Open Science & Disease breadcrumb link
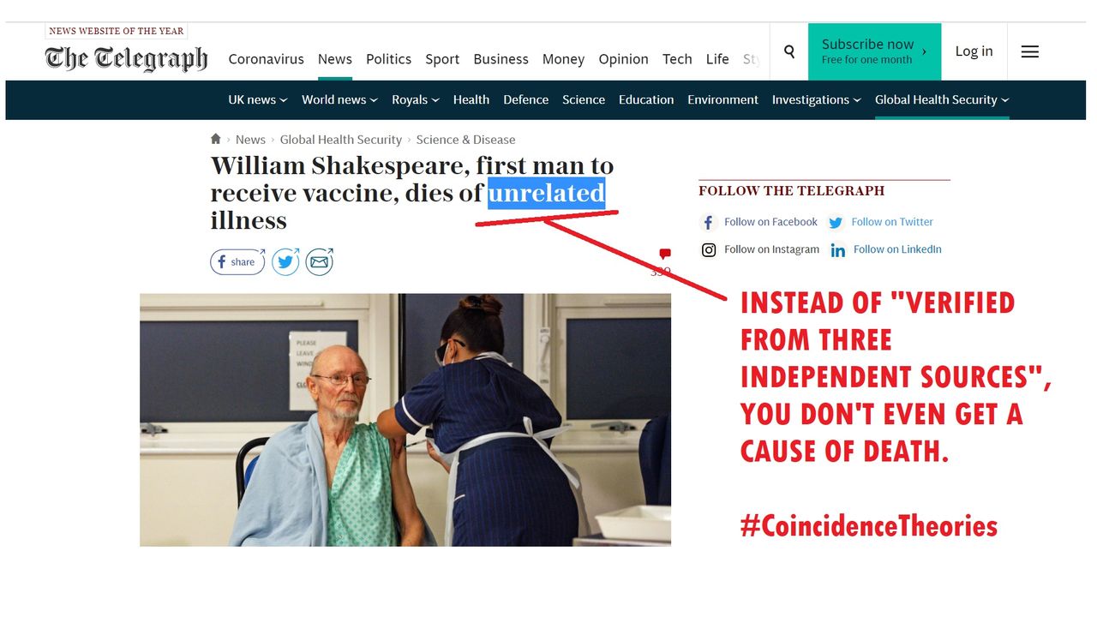Screen dimensions: 1097x617 tap(466, 140)
